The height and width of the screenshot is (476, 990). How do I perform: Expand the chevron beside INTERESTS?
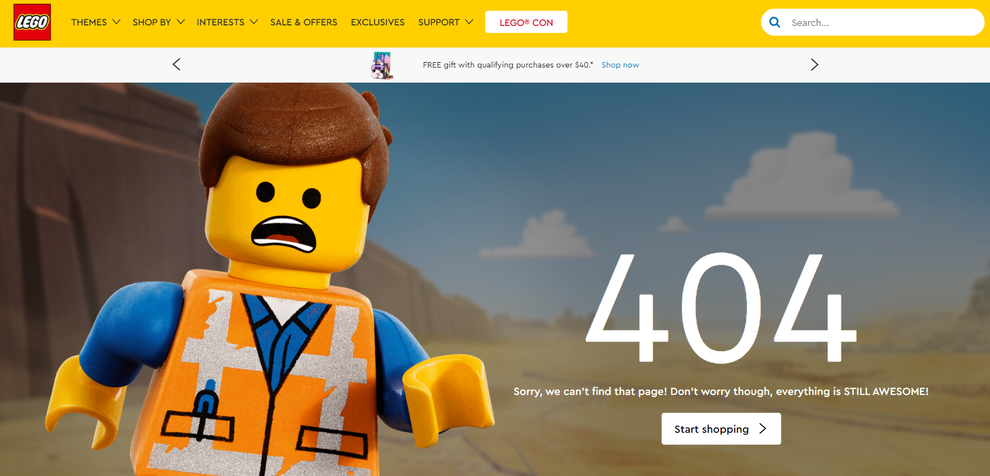point(254,22)
